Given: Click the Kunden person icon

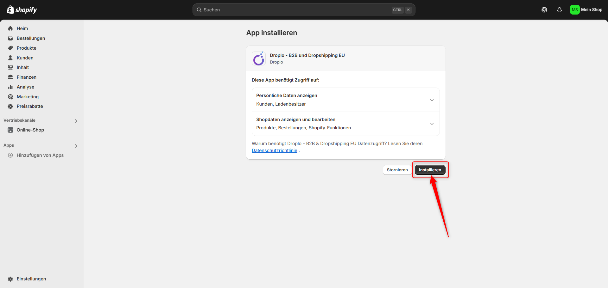Looking at the screenshot, I should [x=10, y=58].
